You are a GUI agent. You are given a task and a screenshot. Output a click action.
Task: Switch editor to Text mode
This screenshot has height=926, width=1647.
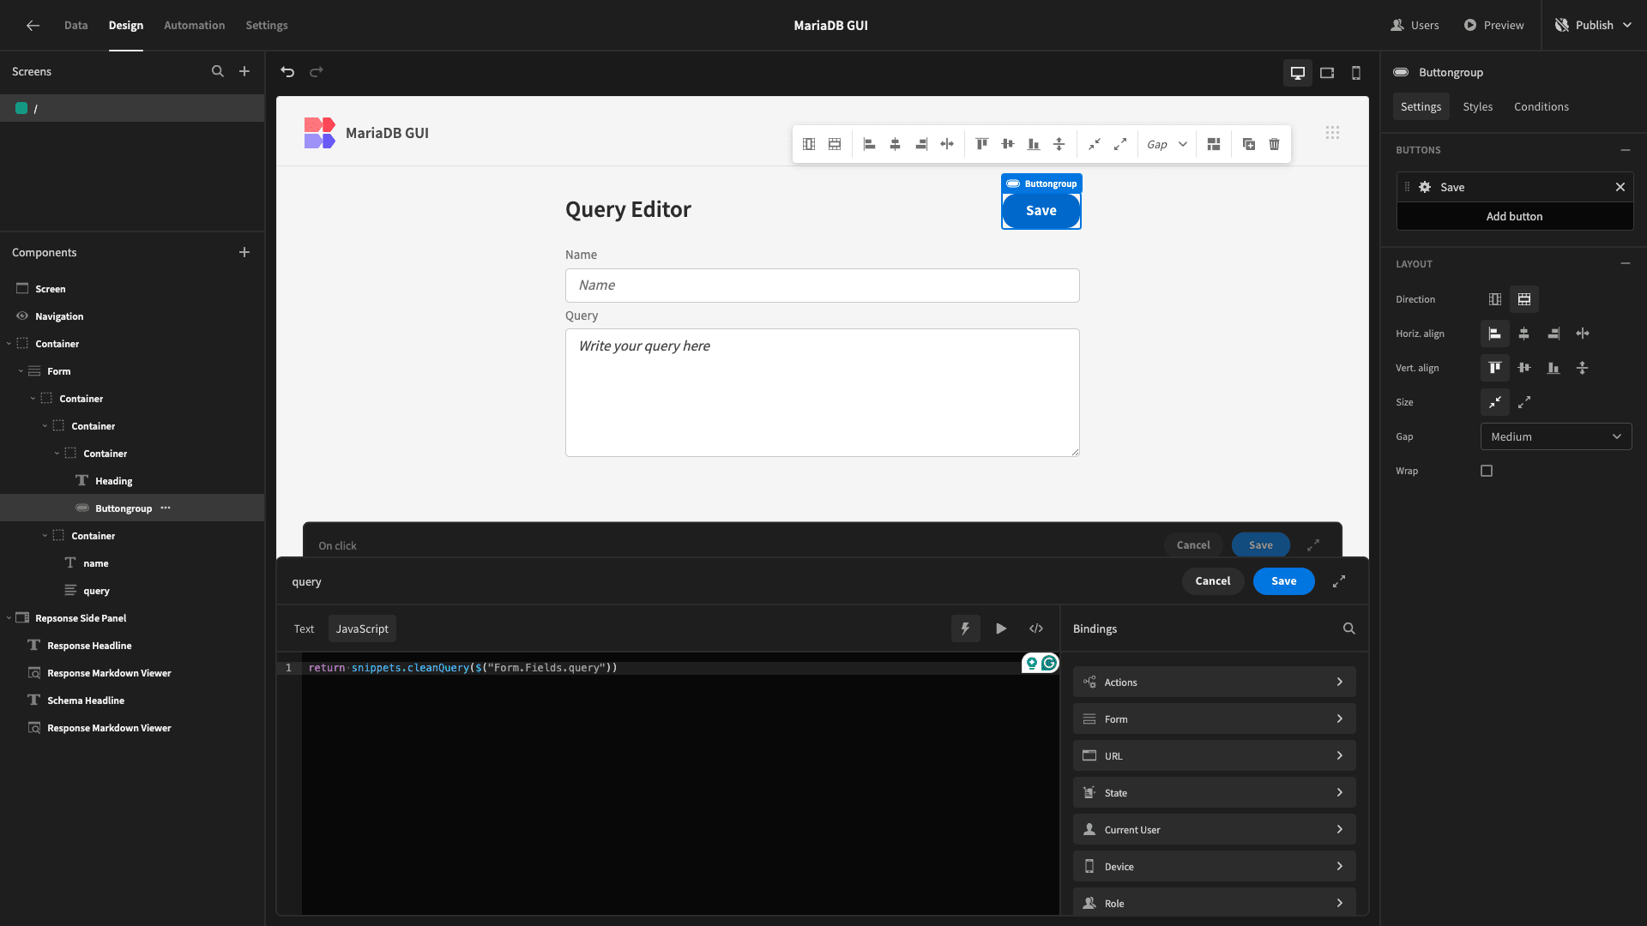(304, 628)
